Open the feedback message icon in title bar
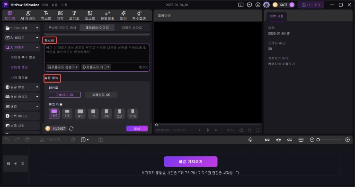Viewport: 355px width, 187px height. click(249, 5)
